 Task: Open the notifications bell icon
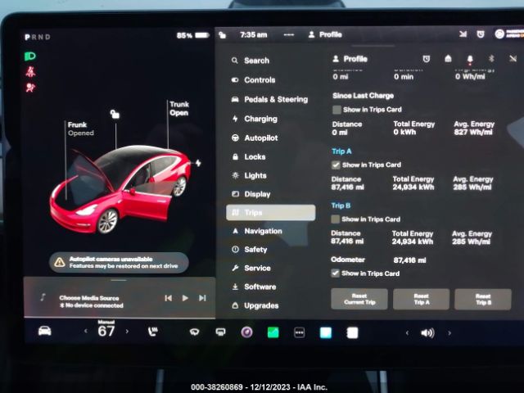(x=470, y=59)
